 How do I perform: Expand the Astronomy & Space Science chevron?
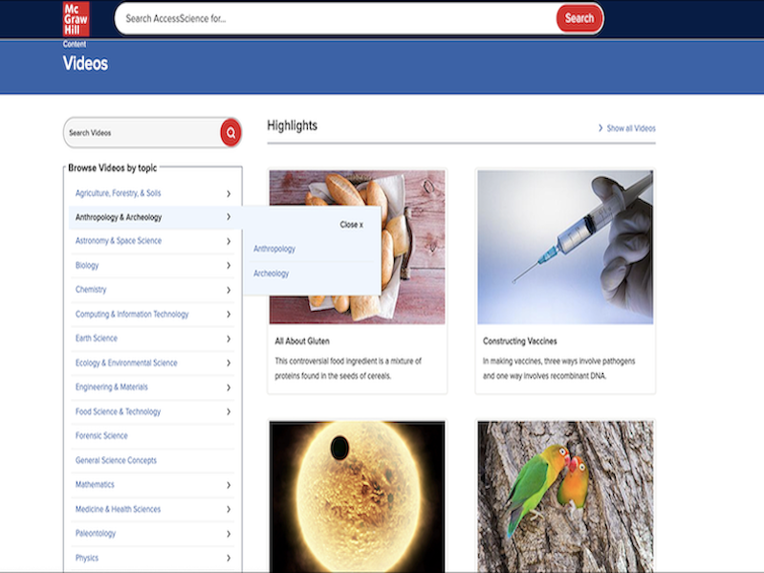(x=229, y=241)
